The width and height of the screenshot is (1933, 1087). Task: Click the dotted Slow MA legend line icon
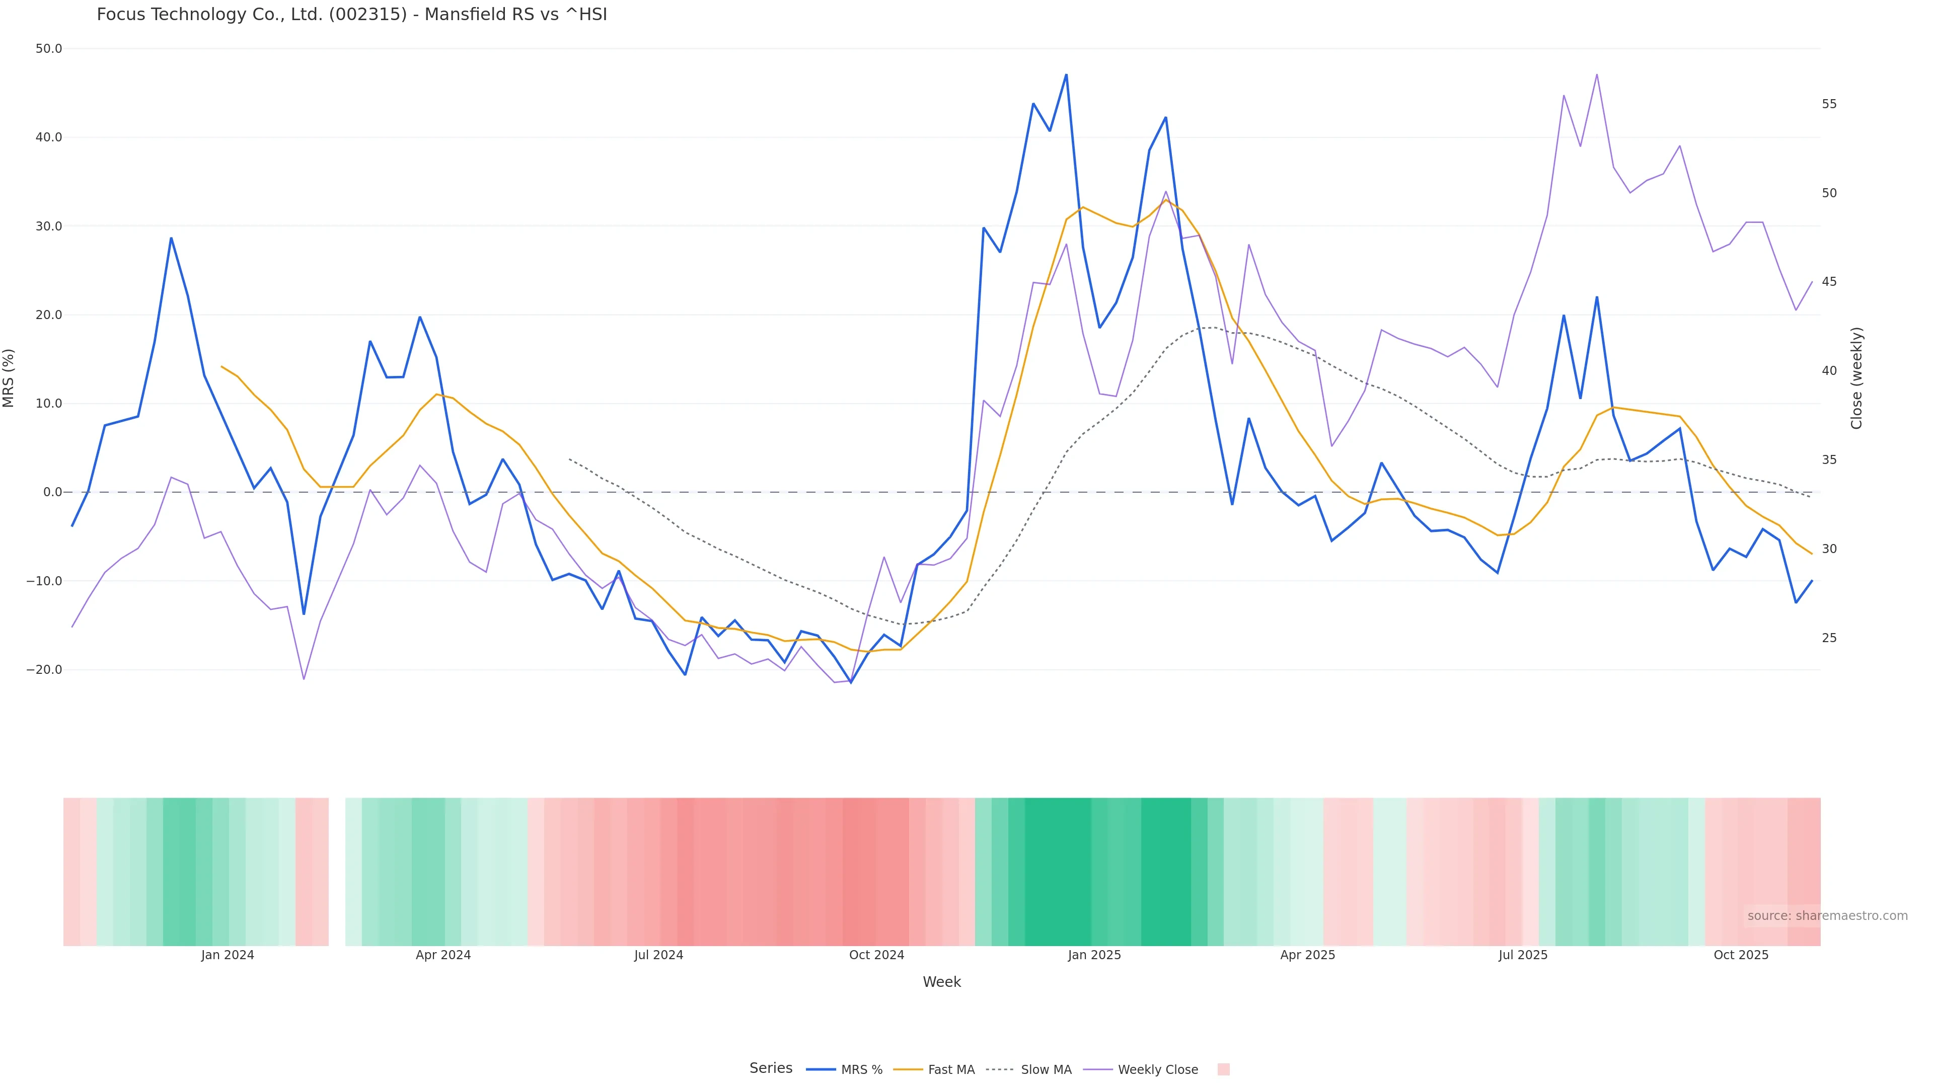pyautogui.click(x=1000, y=1070)
